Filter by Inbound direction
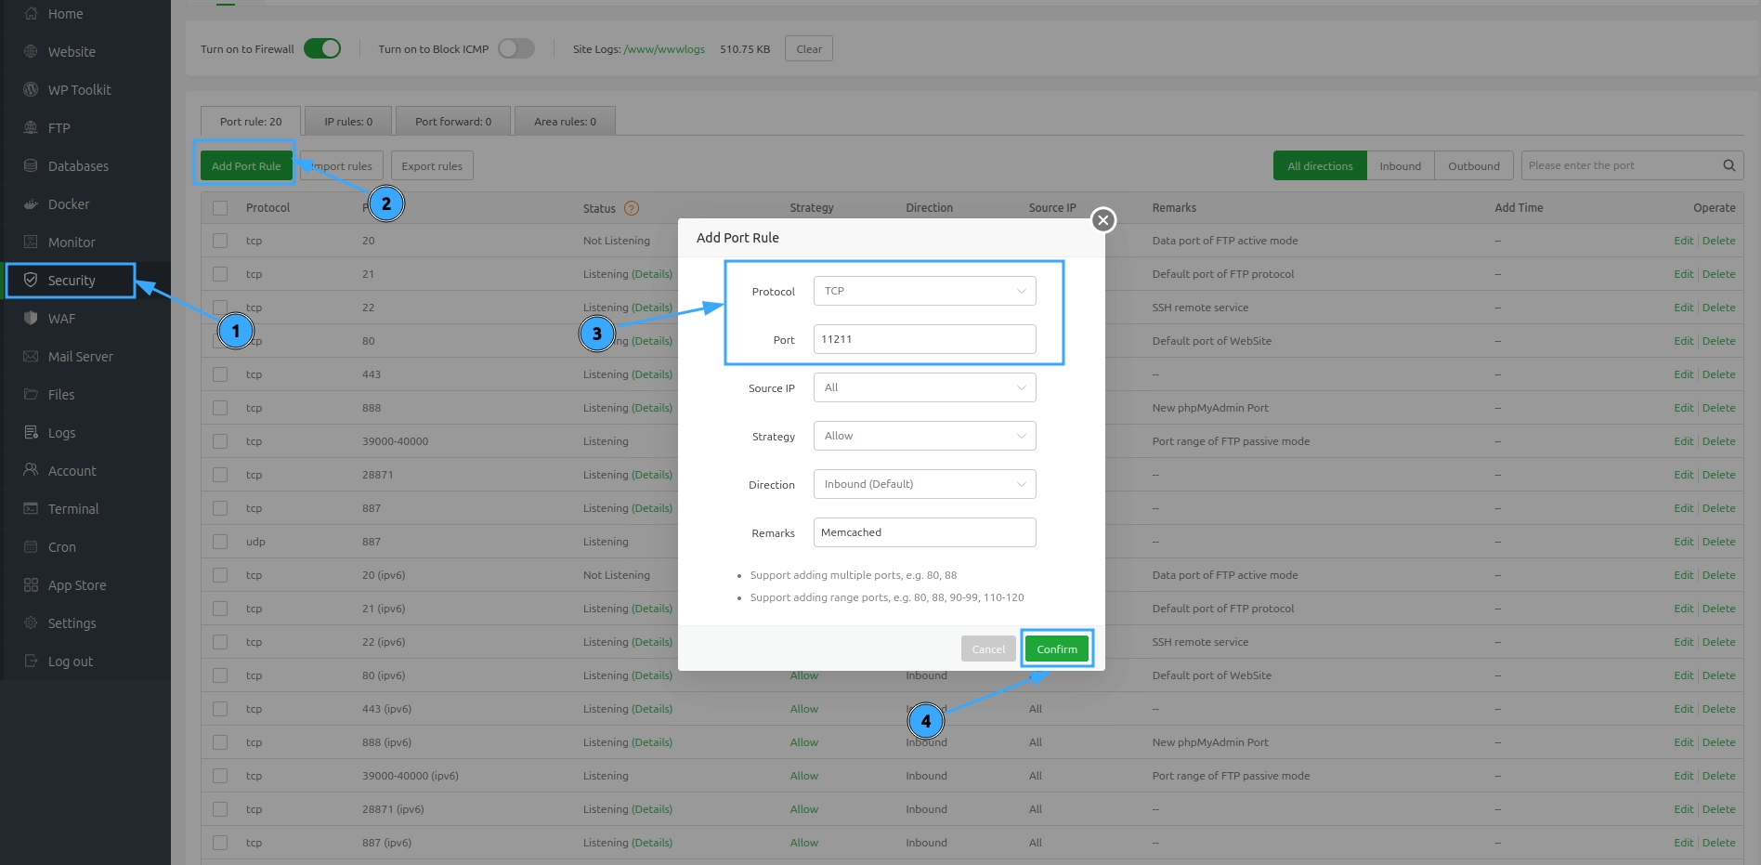1761x865 pixels. 1400,166
